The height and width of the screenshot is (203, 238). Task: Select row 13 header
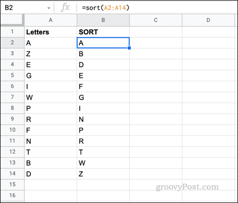pos(12,163)
